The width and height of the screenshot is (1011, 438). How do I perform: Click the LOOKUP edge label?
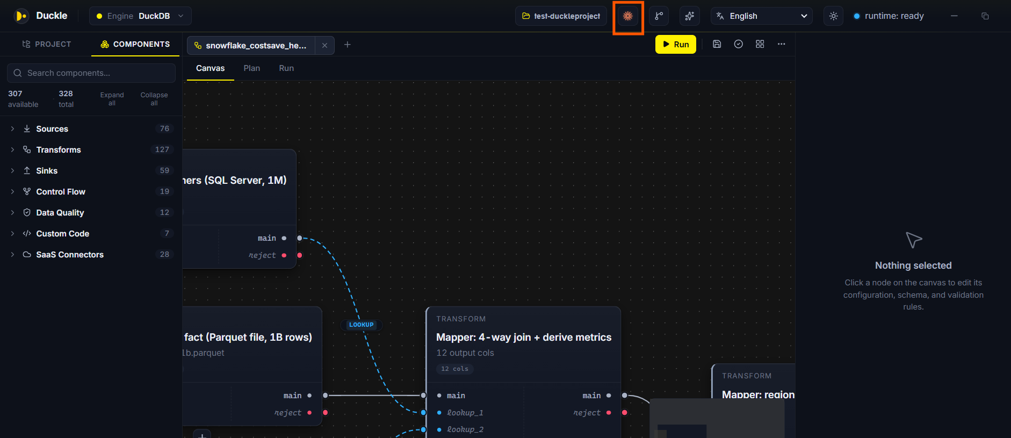click(361, 325)
